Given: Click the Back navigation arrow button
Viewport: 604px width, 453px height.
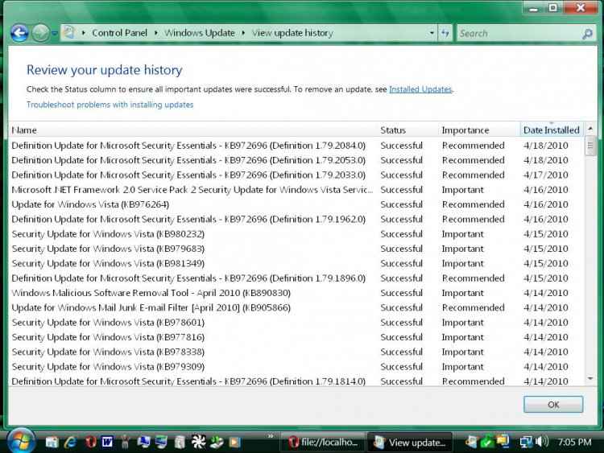Looking at the screenshot, I should pyautogui.click(x=19, y=33).
